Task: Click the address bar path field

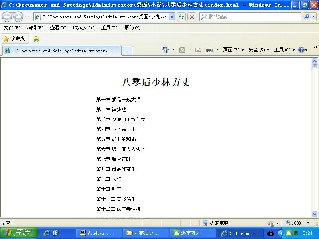Action: click(101, 17)
